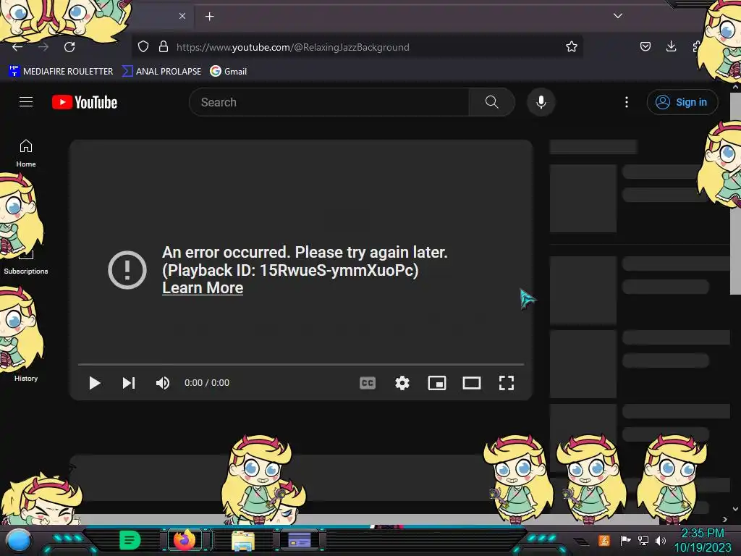Close the current browser tab
Image resolution: width=741 pixels, height=556 pixels.
point(182,16)
